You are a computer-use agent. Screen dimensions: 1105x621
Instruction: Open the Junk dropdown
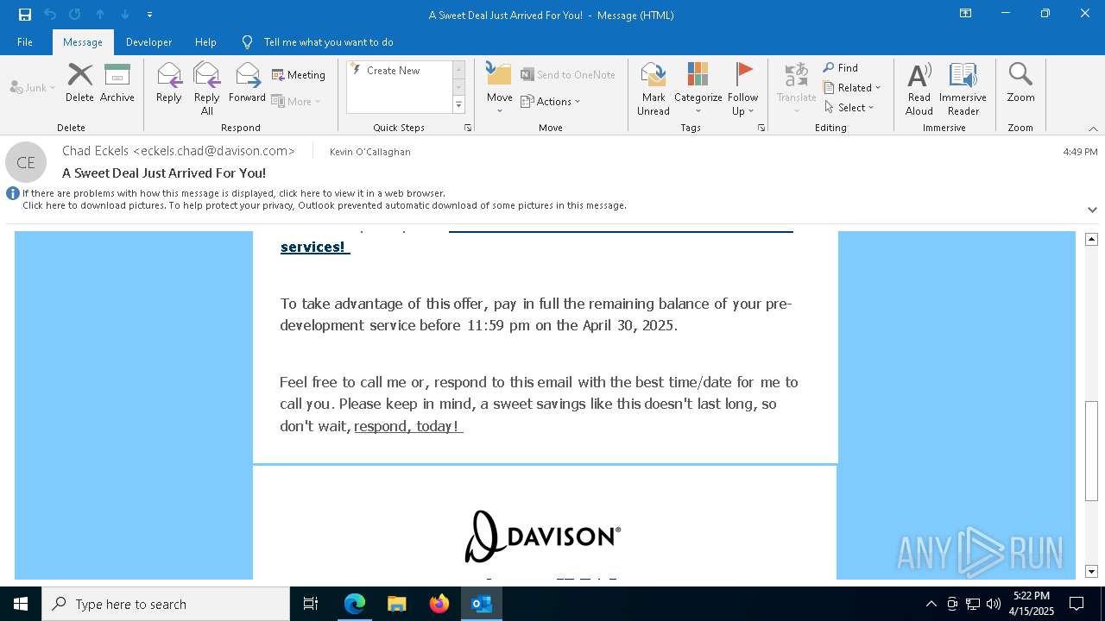point(33,88)
